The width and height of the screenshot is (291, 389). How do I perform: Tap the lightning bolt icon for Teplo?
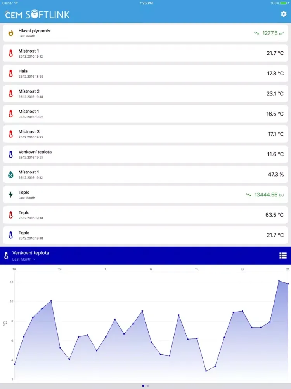[x=10, y=195]
